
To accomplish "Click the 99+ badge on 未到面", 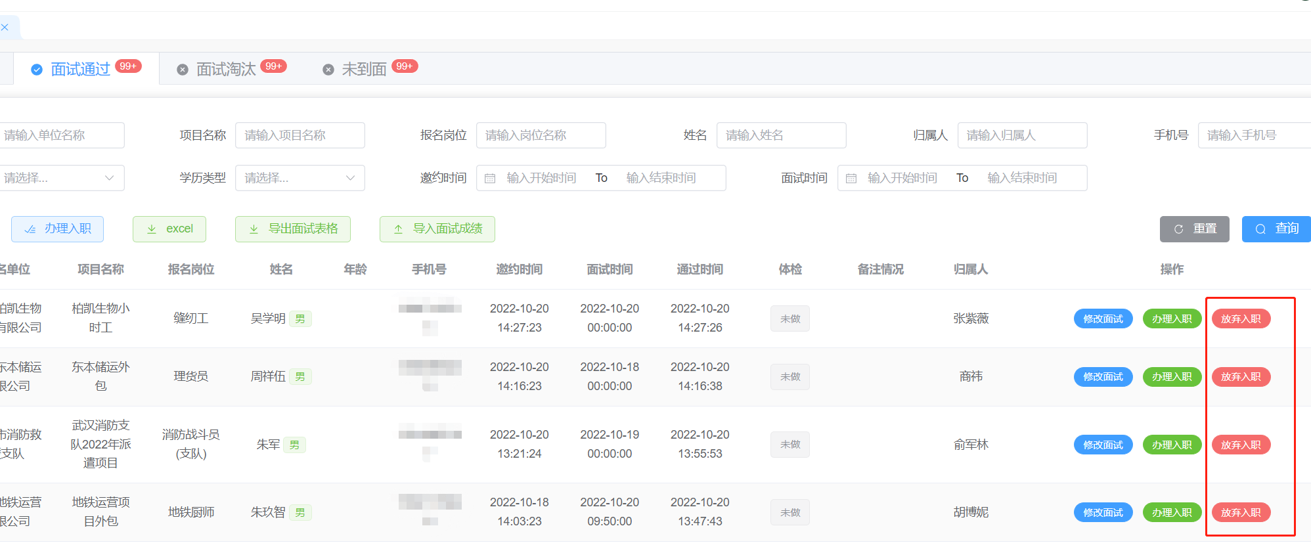I will 405,66.
